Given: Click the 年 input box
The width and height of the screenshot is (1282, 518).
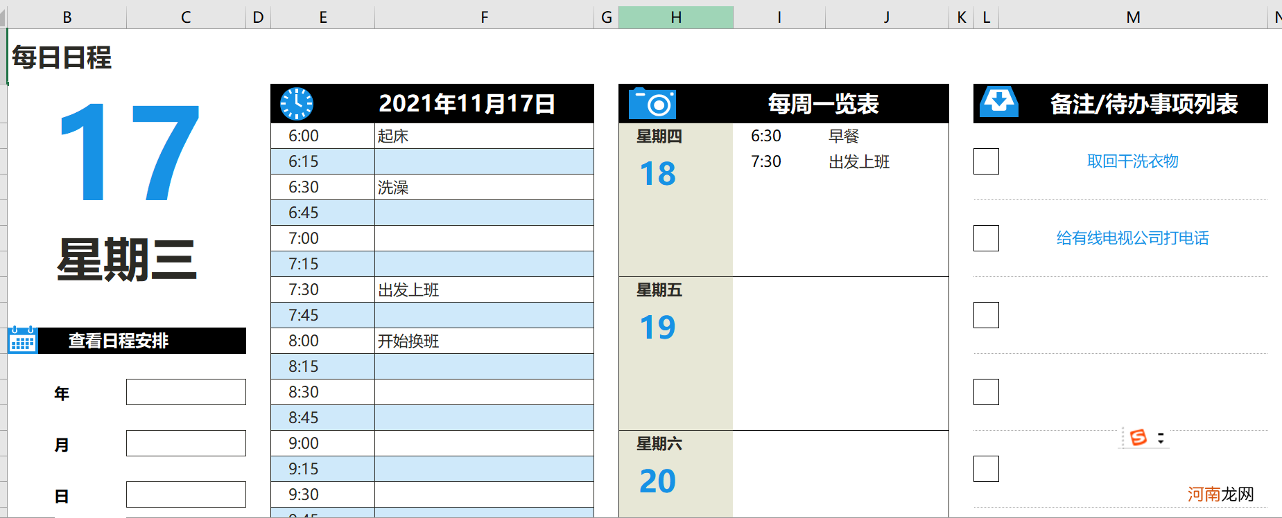Looking at the screenshot, I should [186, 392].
